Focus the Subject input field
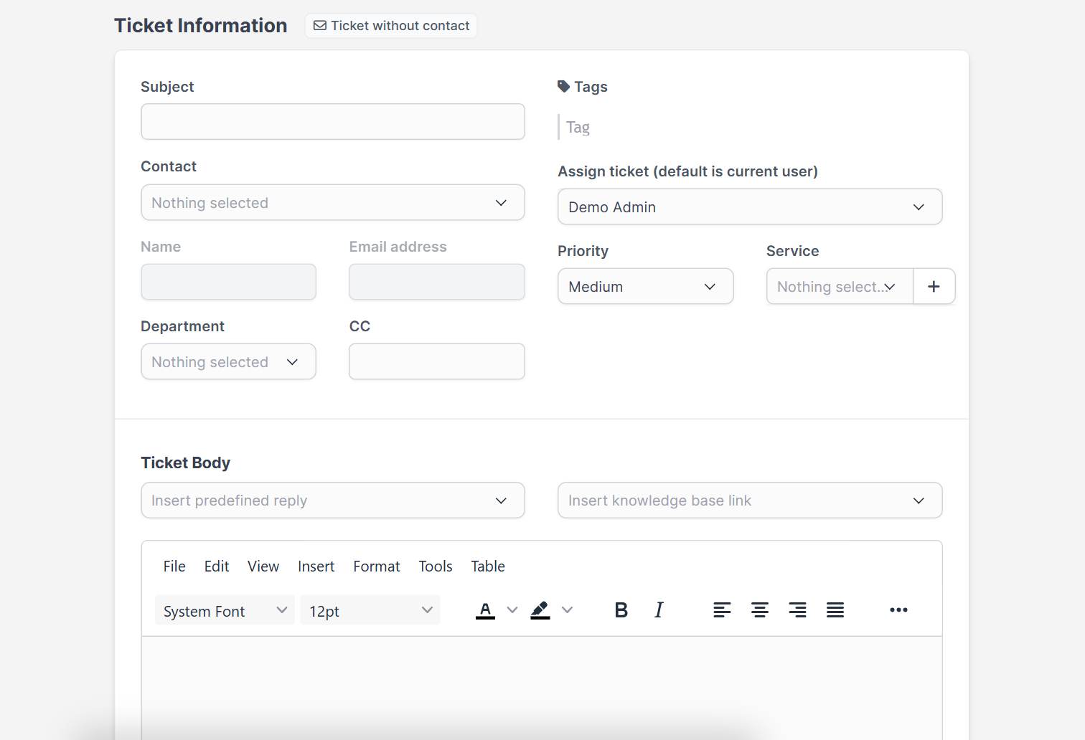The image size is (1085, 740). point(333,122)
